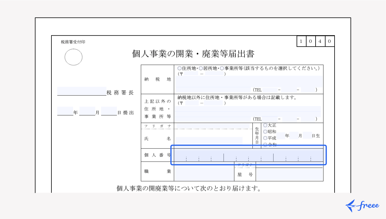Click the 納税地 row label

157,79
